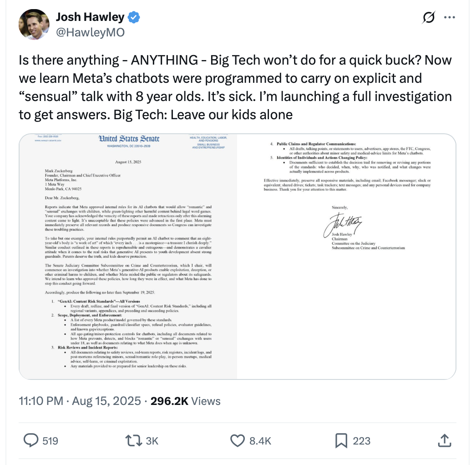Click the repost arrows icon
This screenshot has width=476, height=465.
coord(132,440)
